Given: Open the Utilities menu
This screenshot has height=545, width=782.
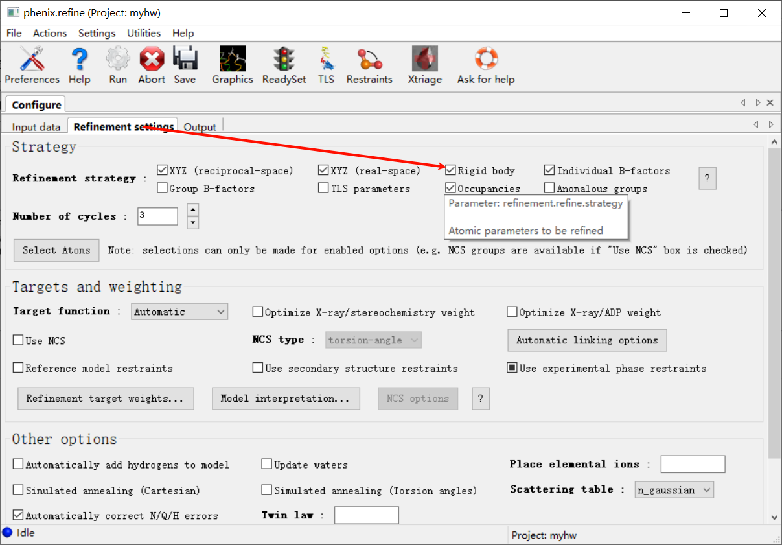Looking at the screenshot, I should (144, 33).
